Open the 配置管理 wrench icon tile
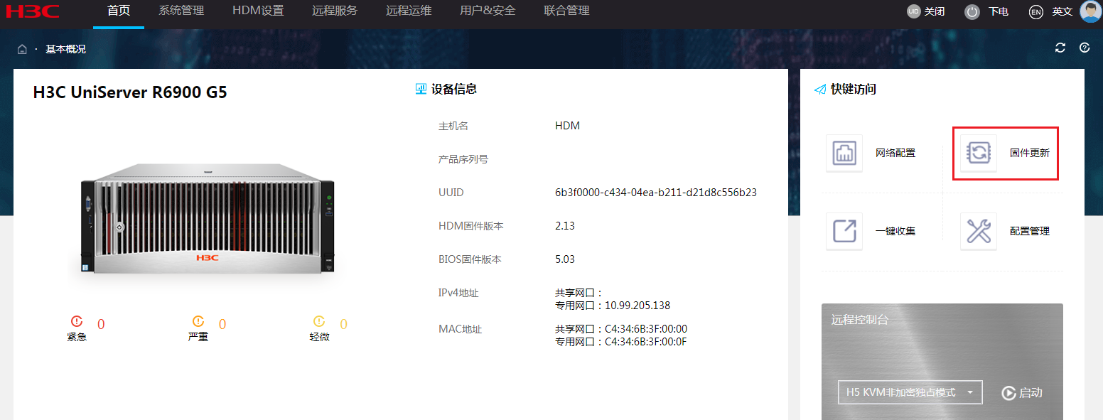Viewport: 1103px width, 420px height. [x=979, y=231]
